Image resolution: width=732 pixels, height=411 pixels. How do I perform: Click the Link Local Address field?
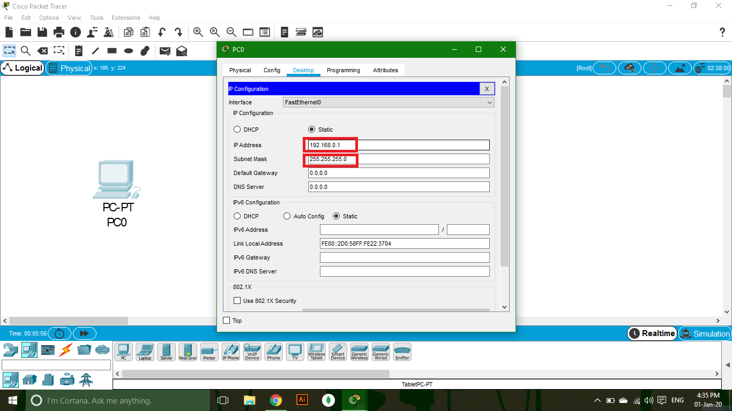pyautogui.click(x=405, y=243)
